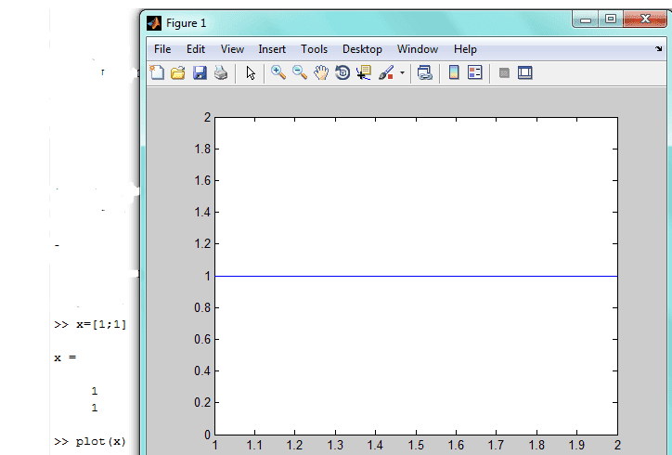Open a file with the folder icon
672x455 pixels.
pyautogui.click(x=178, y=73)
